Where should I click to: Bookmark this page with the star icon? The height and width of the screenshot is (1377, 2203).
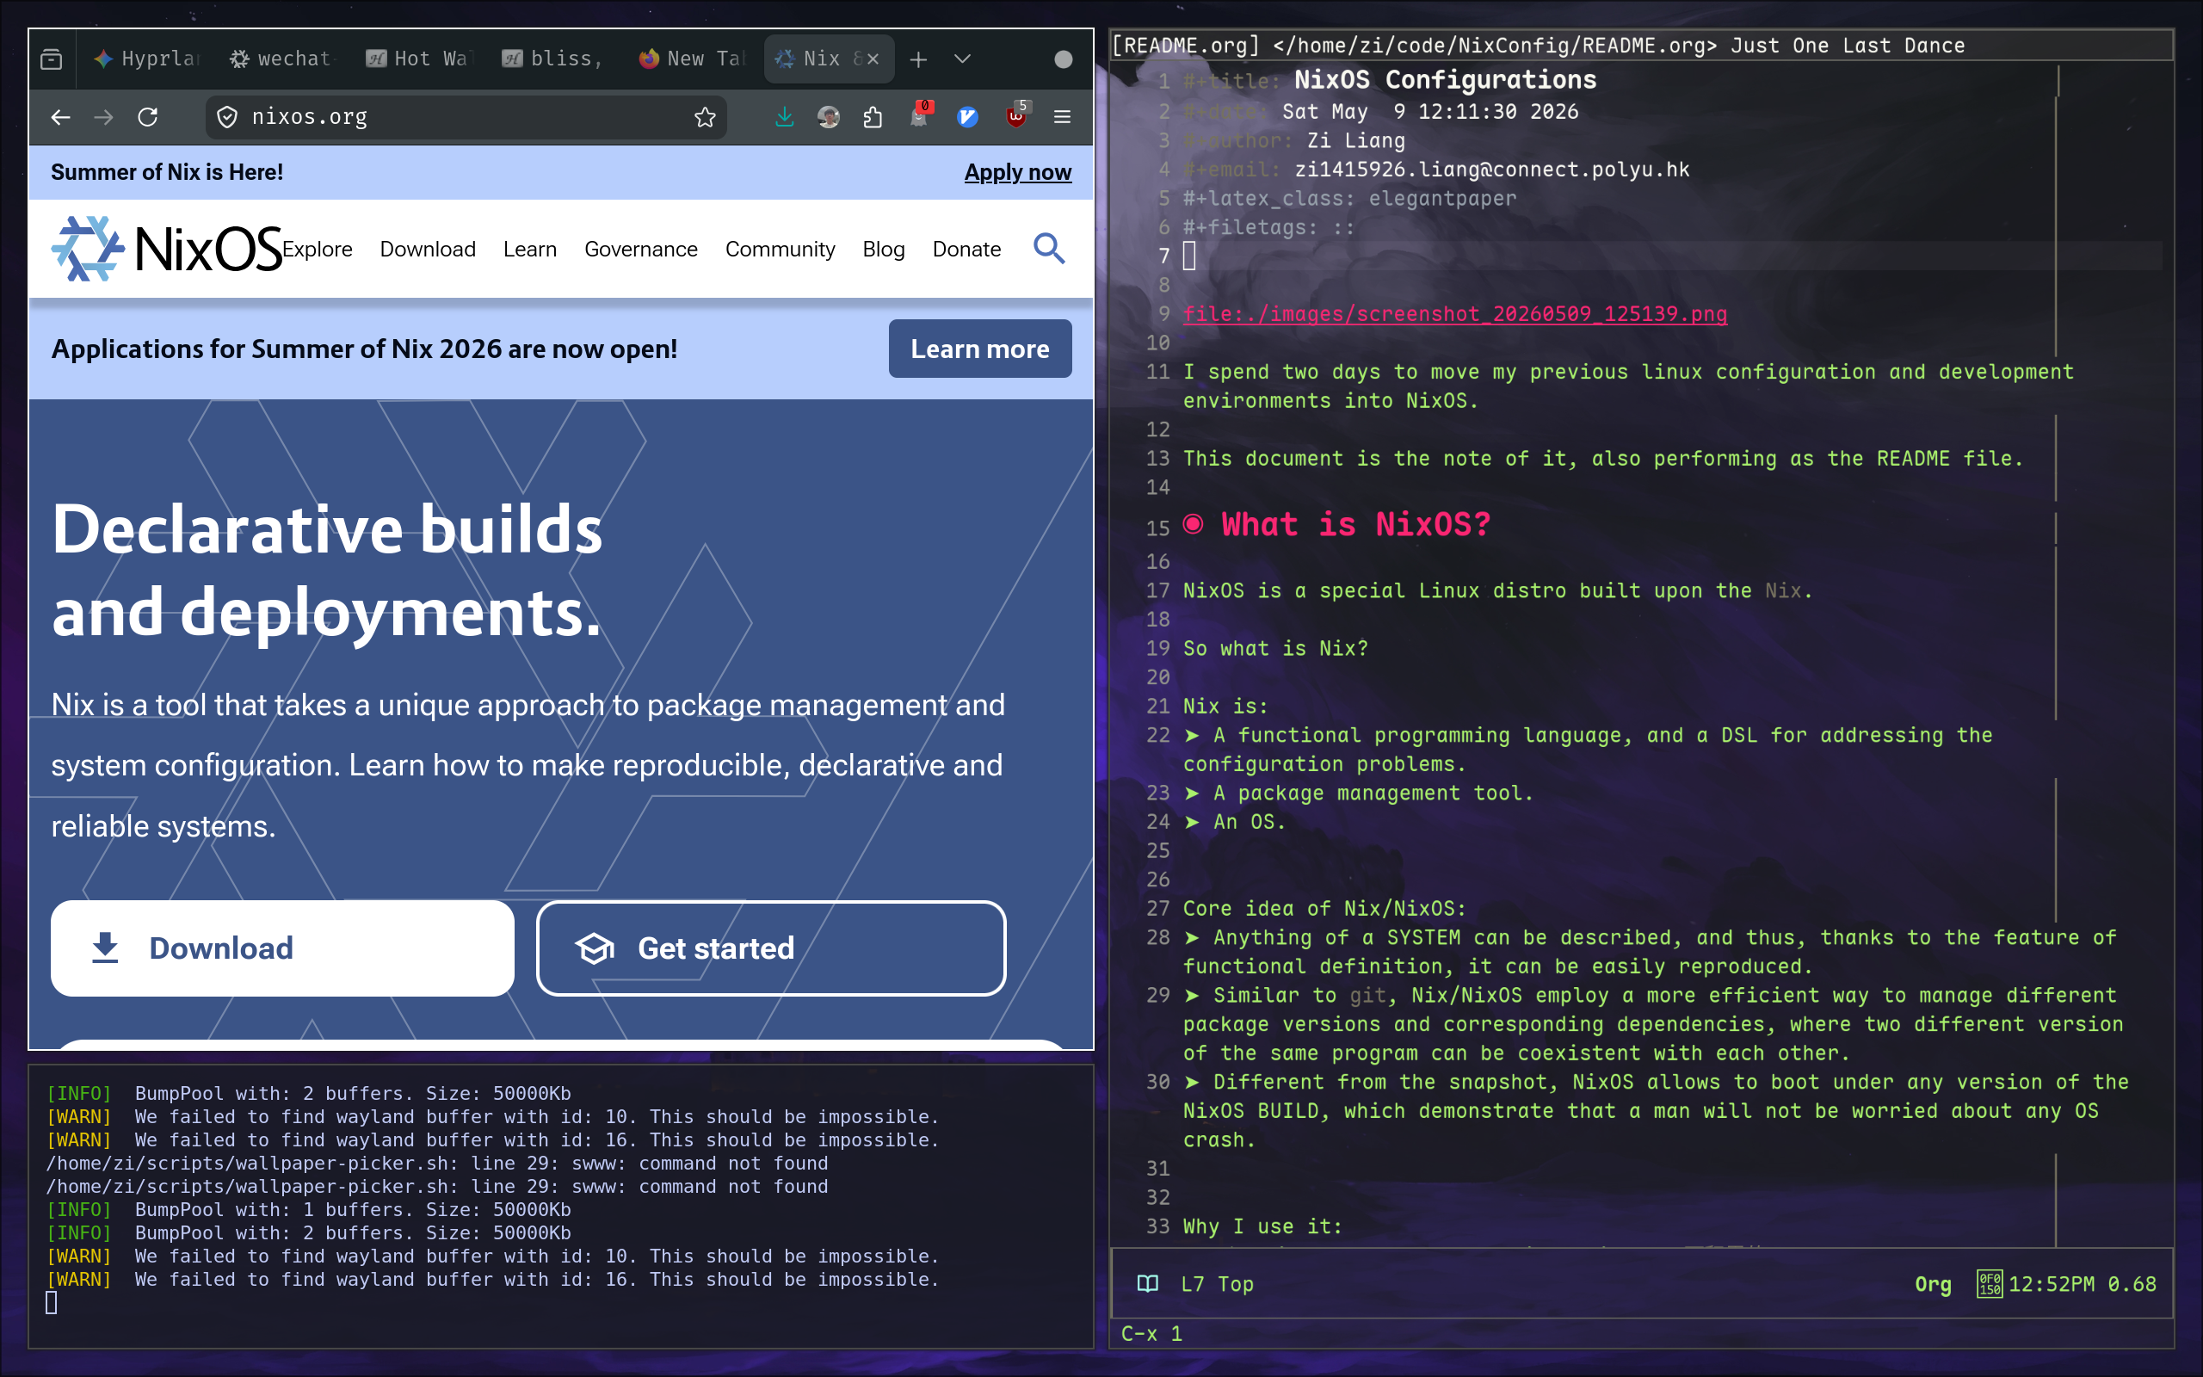click(x=705, y=116)
